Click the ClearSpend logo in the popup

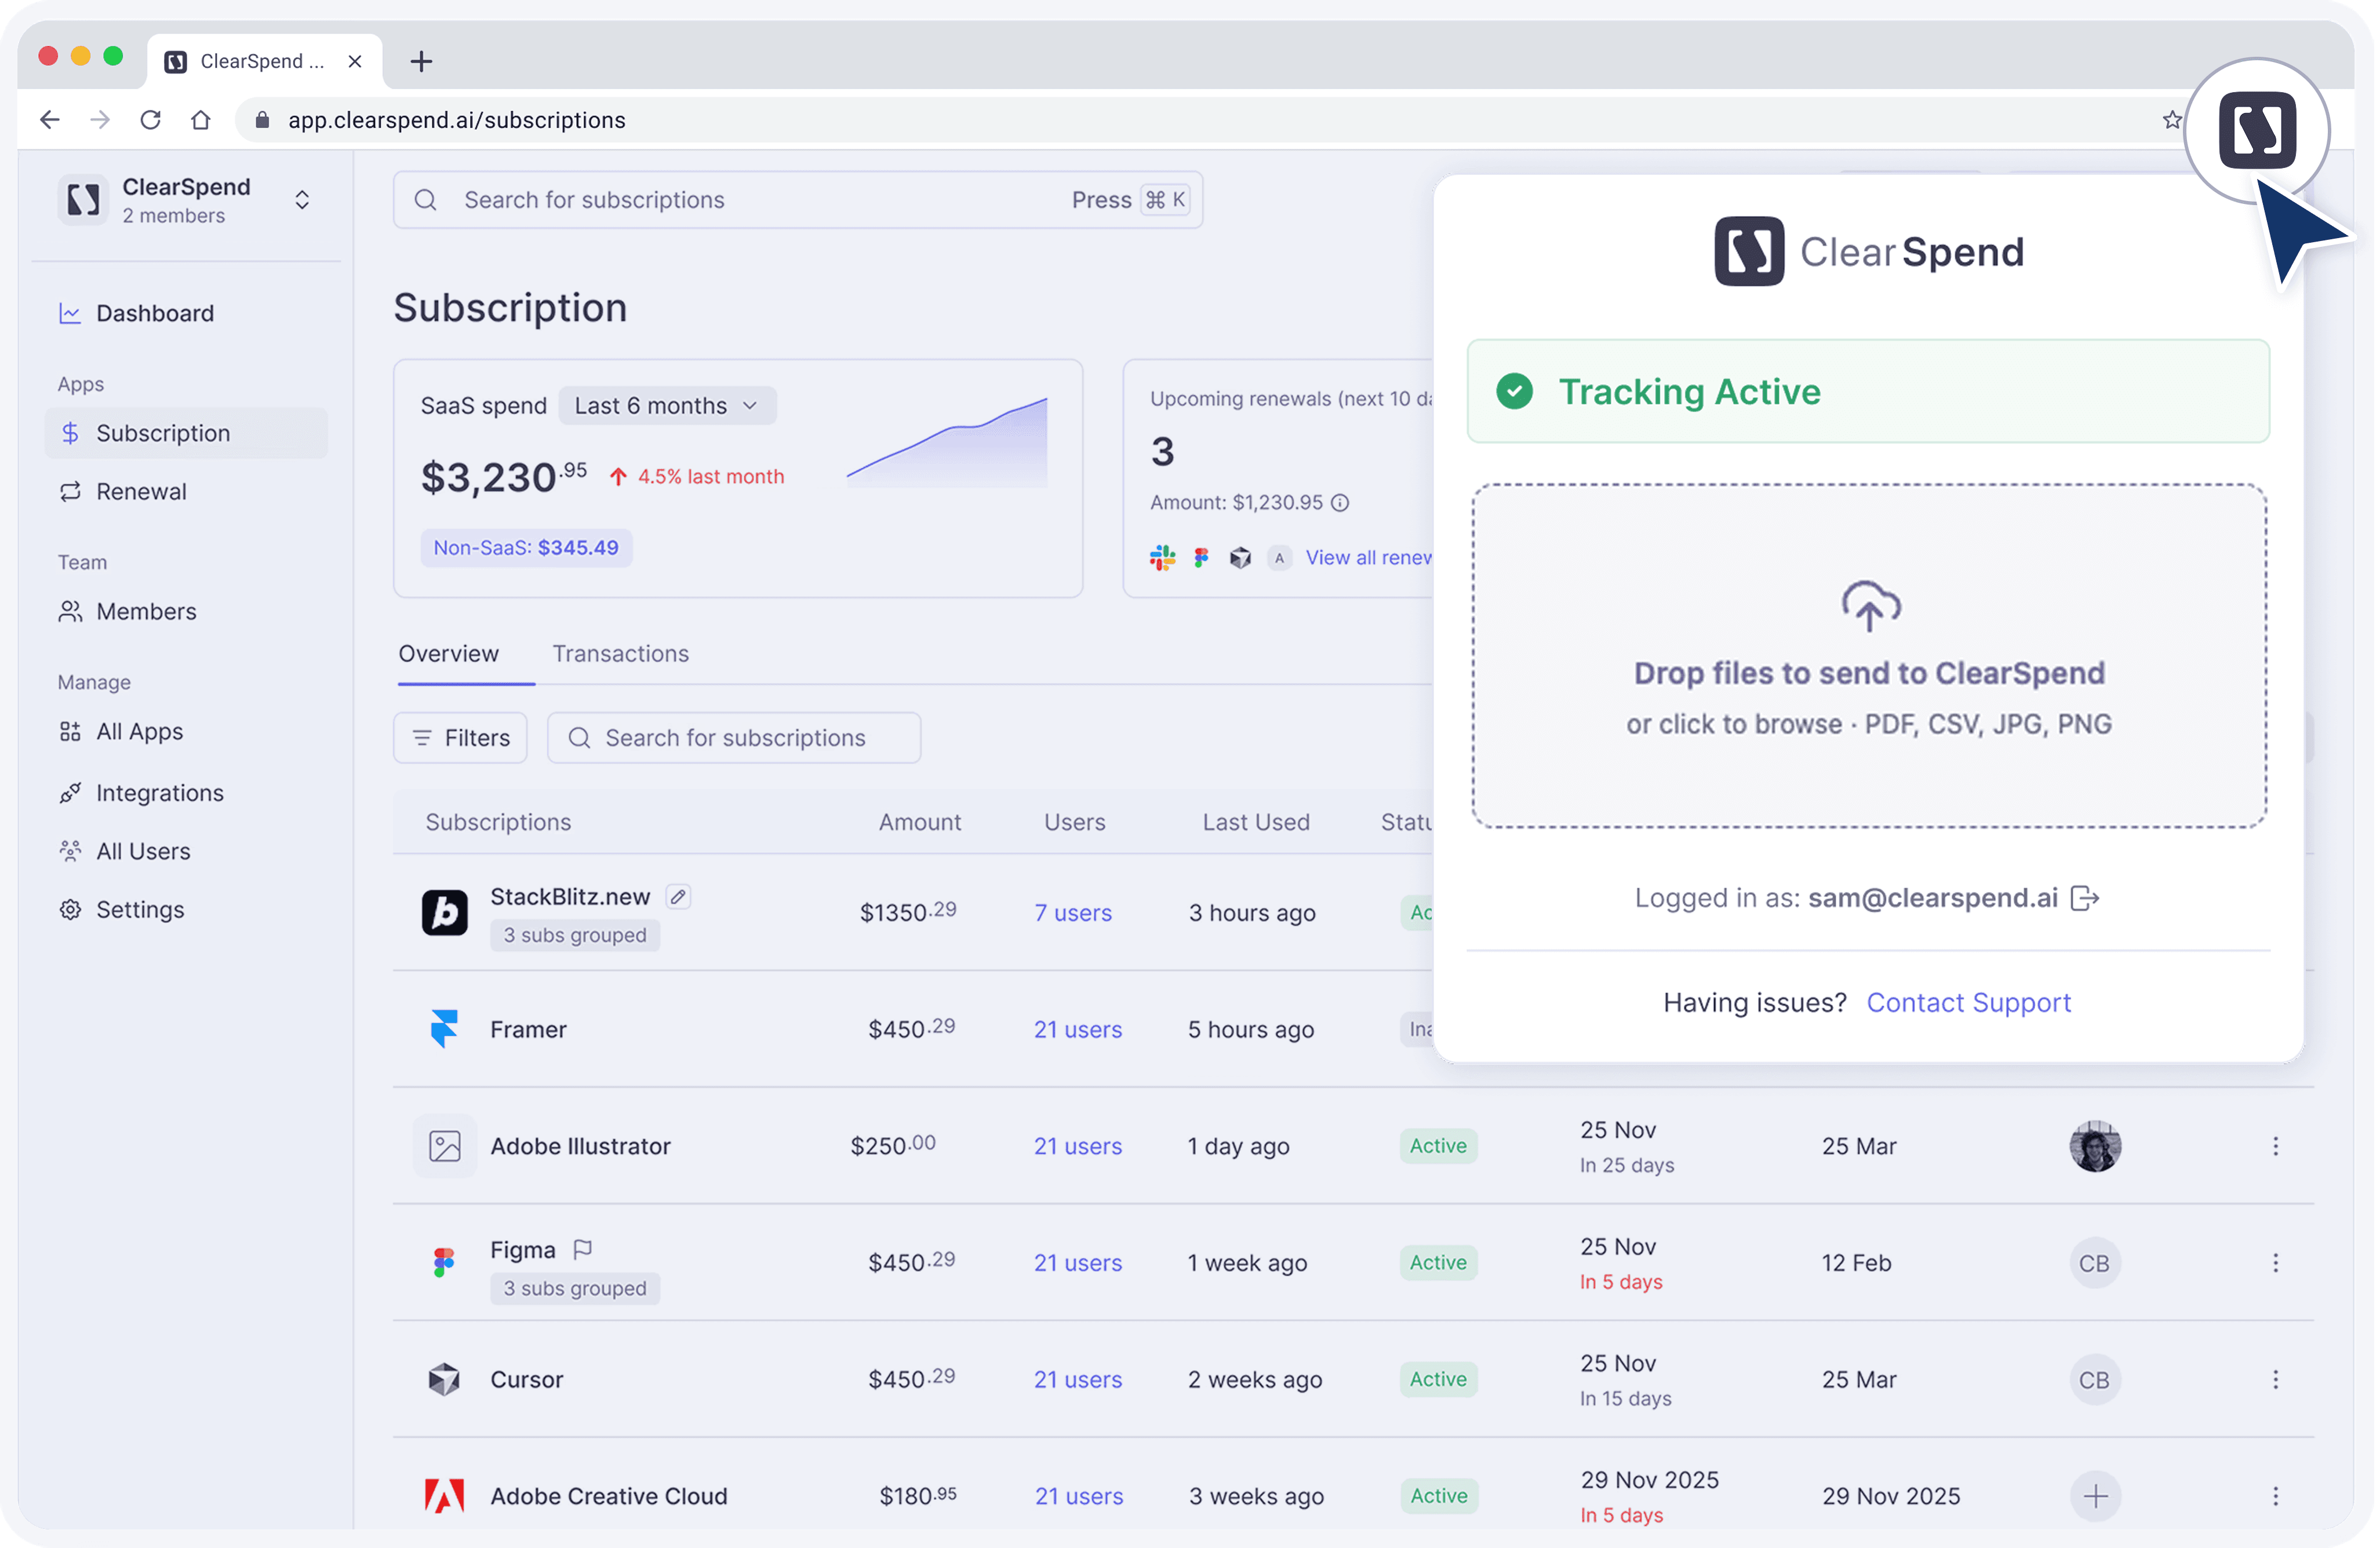tap(1868, 252)
